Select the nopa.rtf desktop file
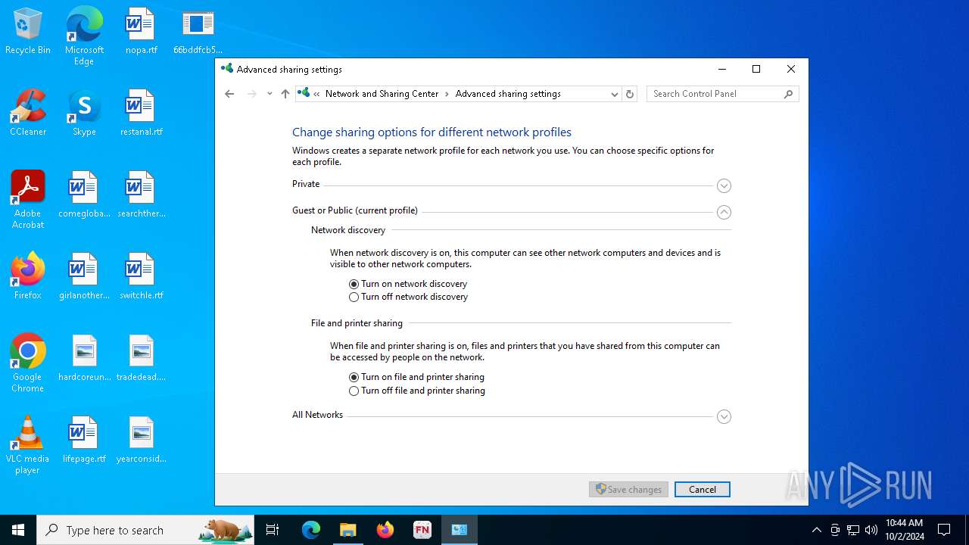 click(x=141, y=32)
